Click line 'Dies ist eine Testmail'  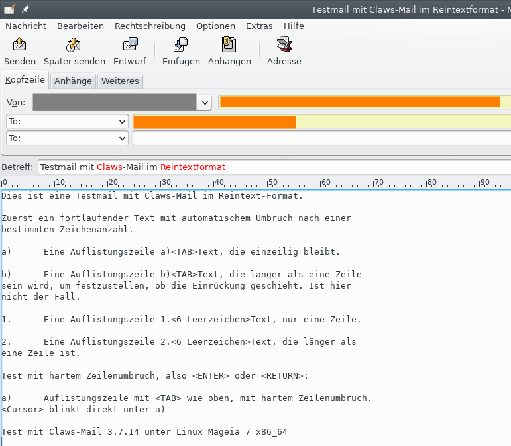point(152,195)
